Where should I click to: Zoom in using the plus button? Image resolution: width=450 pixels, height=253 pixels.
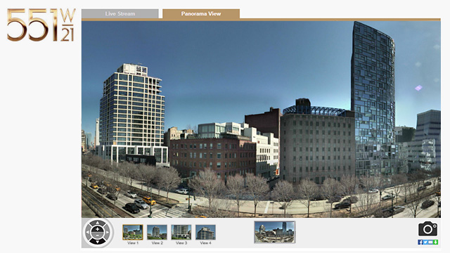click(x=98, y=229)
